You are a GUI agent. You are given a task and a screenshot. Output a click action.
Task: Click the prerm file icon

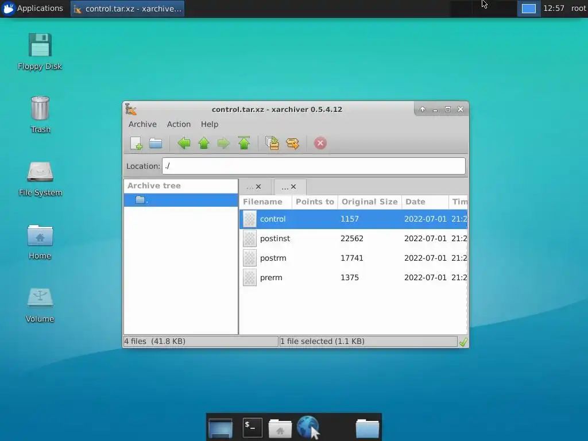250,277
